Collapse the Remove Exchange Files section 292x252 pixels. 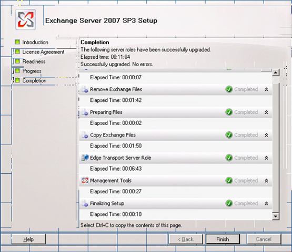(267, 90)
